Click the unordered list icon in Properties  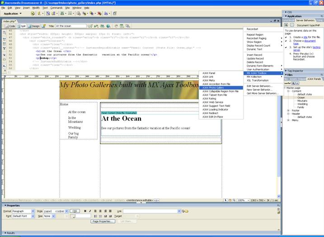click(95, 216)
